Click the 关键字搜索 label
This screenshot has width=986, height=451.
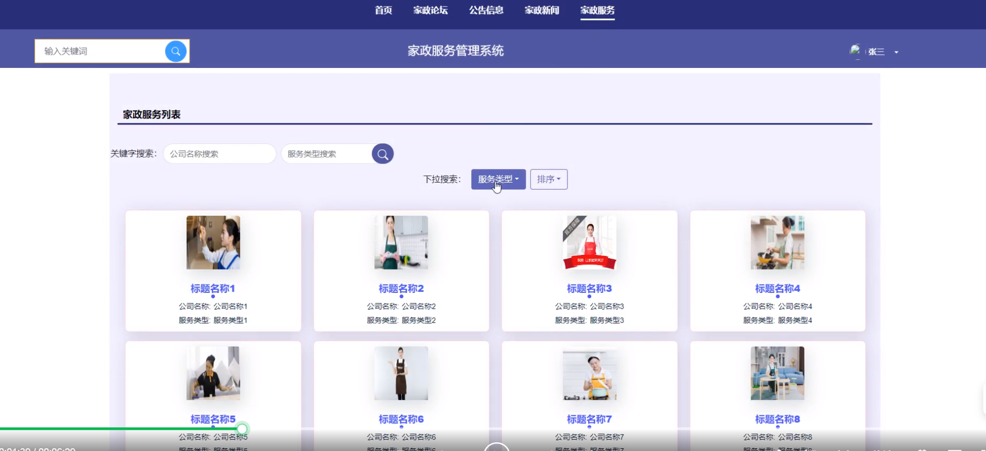point(134,154)
